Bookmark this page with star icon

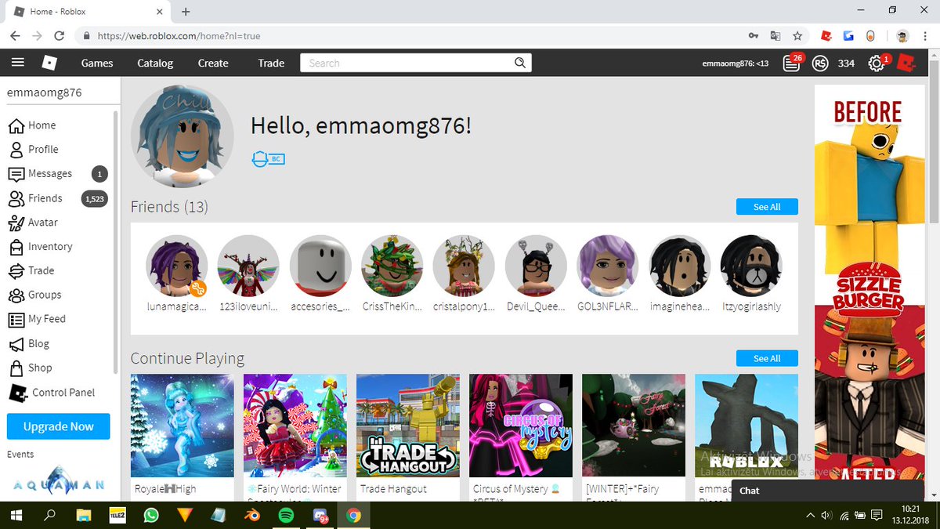point(797,36)
